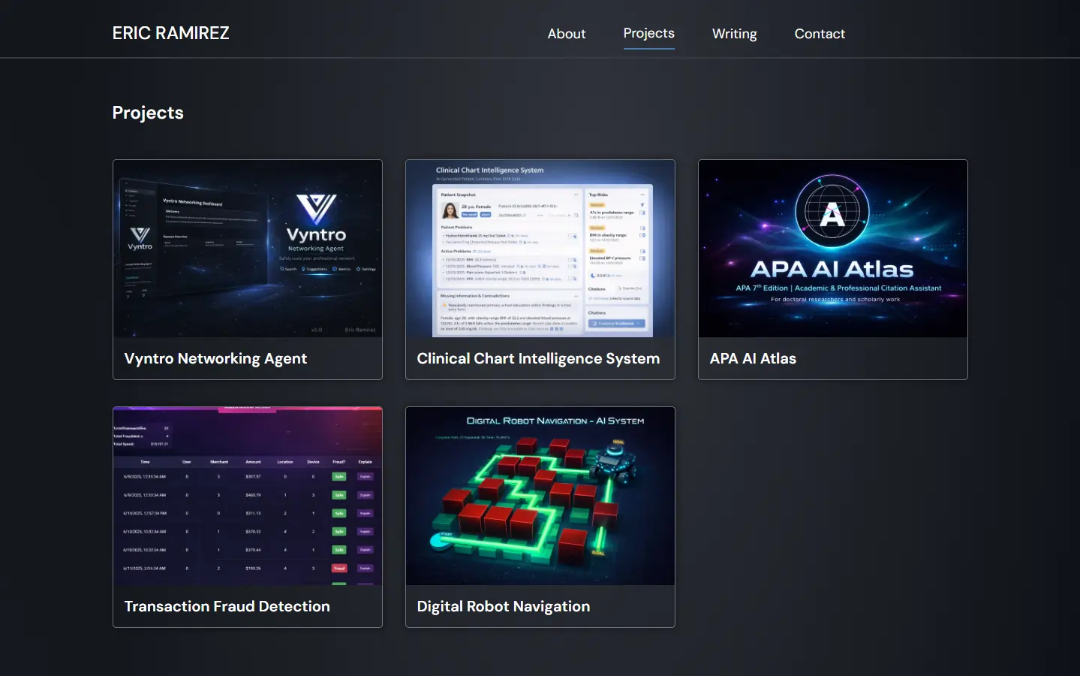The height and width of the screenshot is (676, 1080).
Task: Select the Projects navigation tab
Action: (648, 34)
